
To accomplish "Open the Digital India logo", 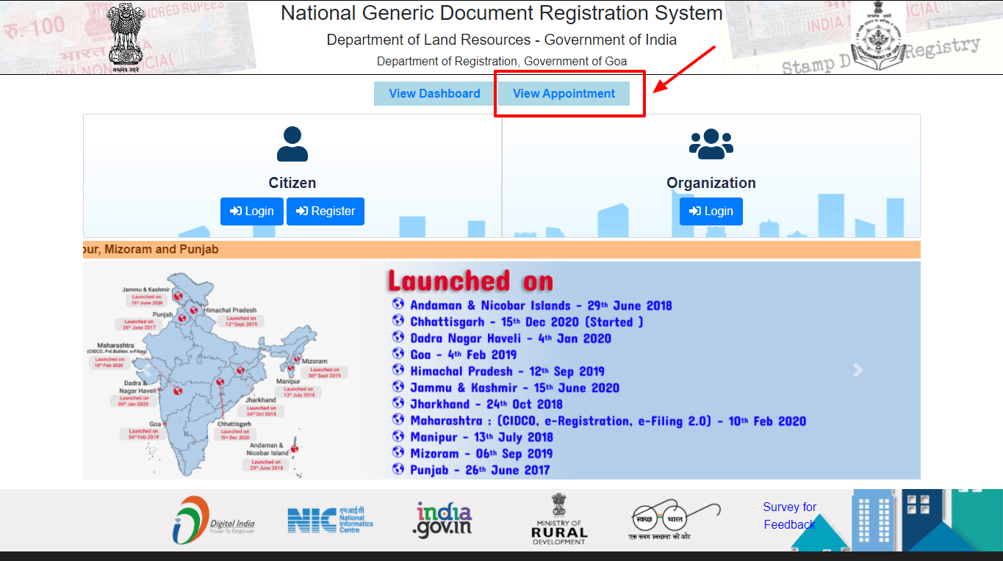I will point(214,520).
